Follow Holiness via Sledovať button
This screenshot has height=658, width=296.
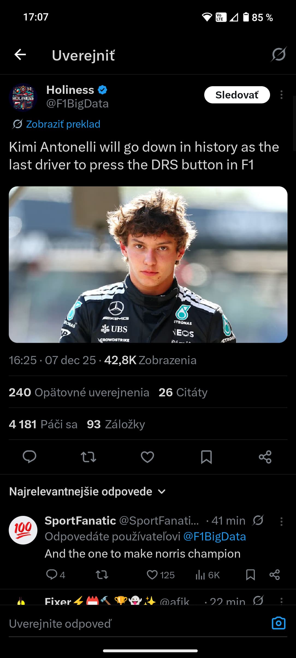pos(237,95)
